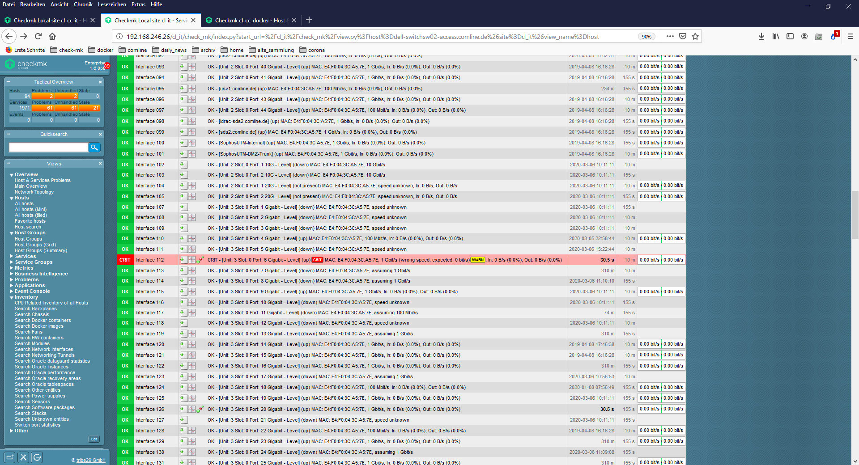Collapse the Host Groups tree section

[x=12, y=233]
